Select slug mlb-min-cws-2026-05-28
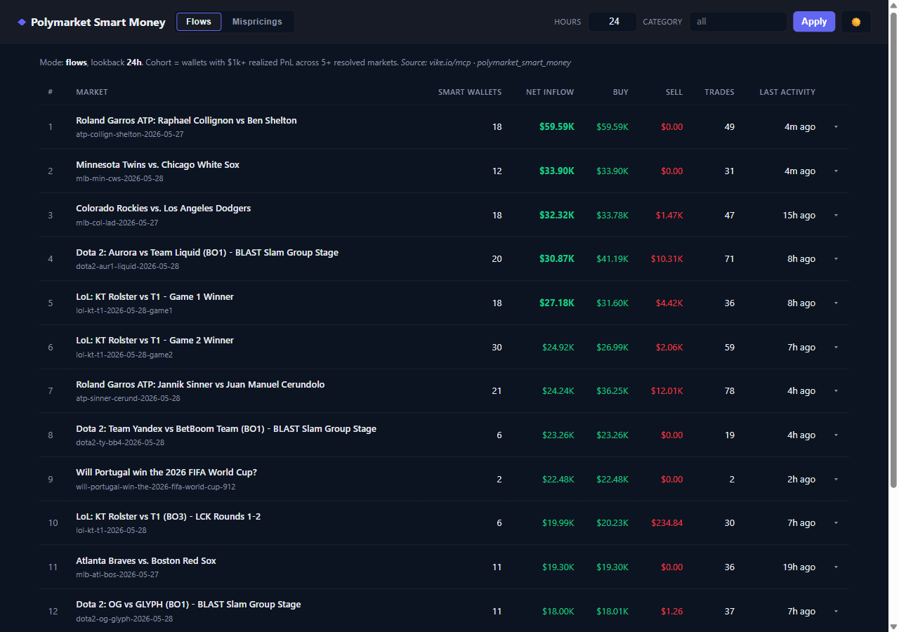 click(x=119, y=178)
